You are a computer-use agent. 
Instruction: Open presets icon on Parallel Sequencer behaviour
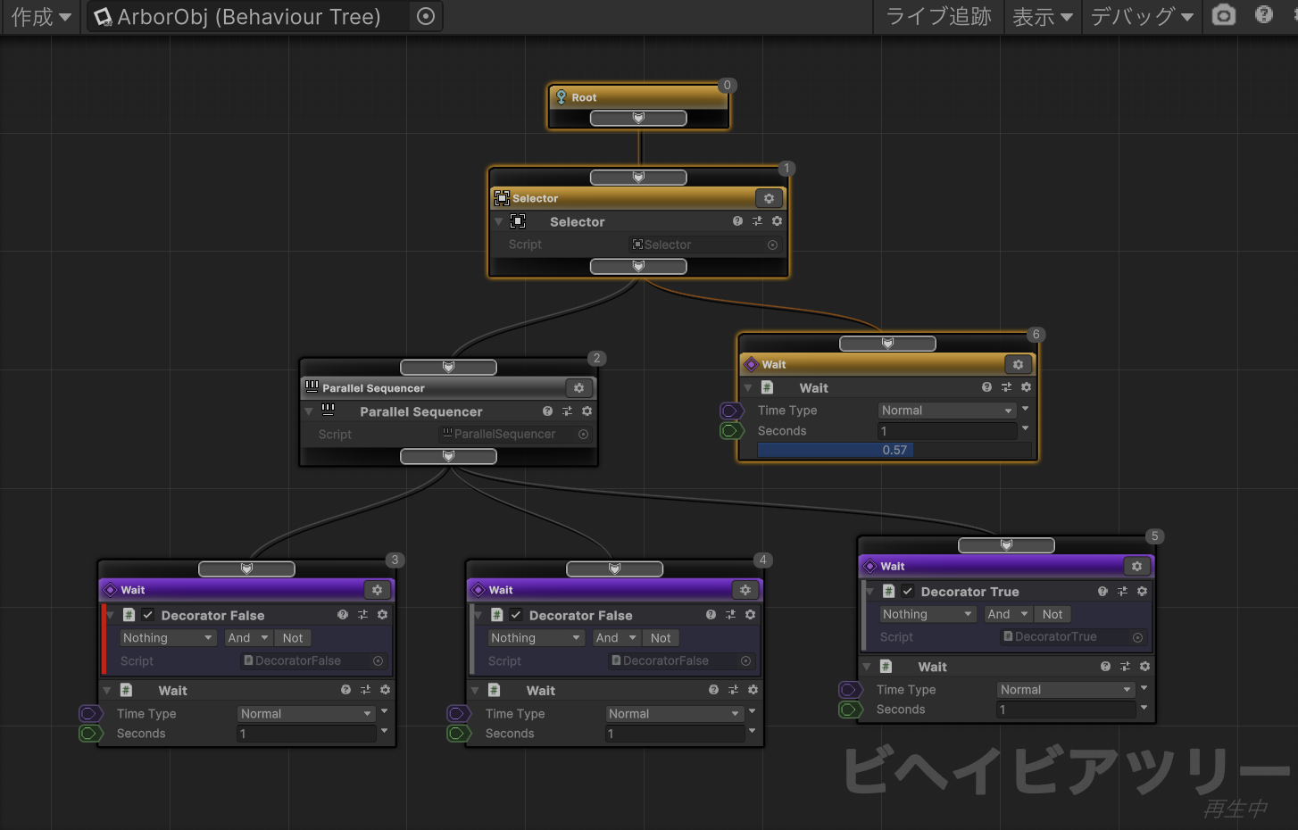[567, 411]
